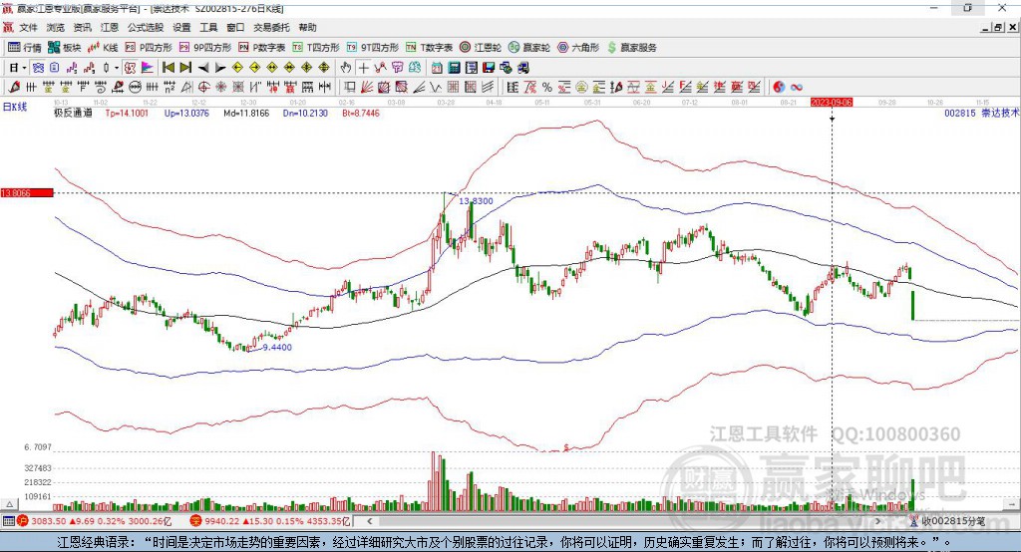Open the 板块 sectors view
The height and width of the screenshot is (552, 1021).
tap(64, 48)
